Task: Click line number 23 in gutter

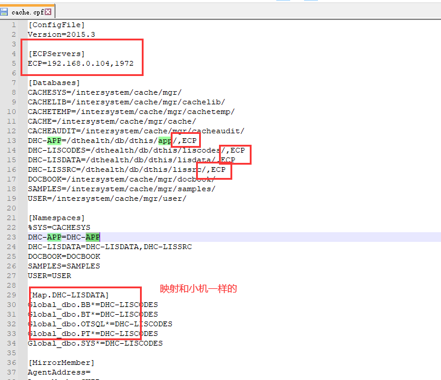Action: tap(11, 237)
